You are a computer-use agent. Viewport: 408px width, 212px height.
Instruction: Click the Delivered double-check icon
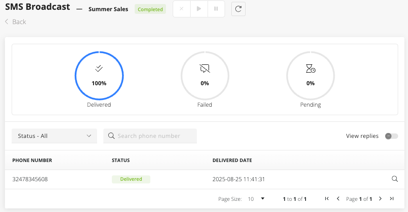click(99, 68)
